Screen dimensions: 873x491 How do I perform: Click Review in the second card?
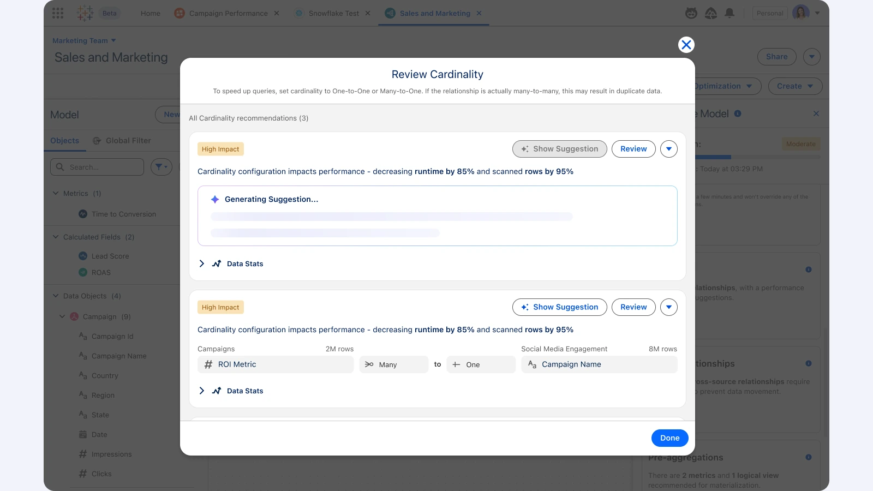point(633,307)
